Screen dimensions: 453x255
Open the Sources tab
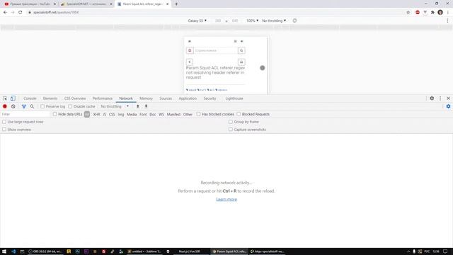point(166,98)
